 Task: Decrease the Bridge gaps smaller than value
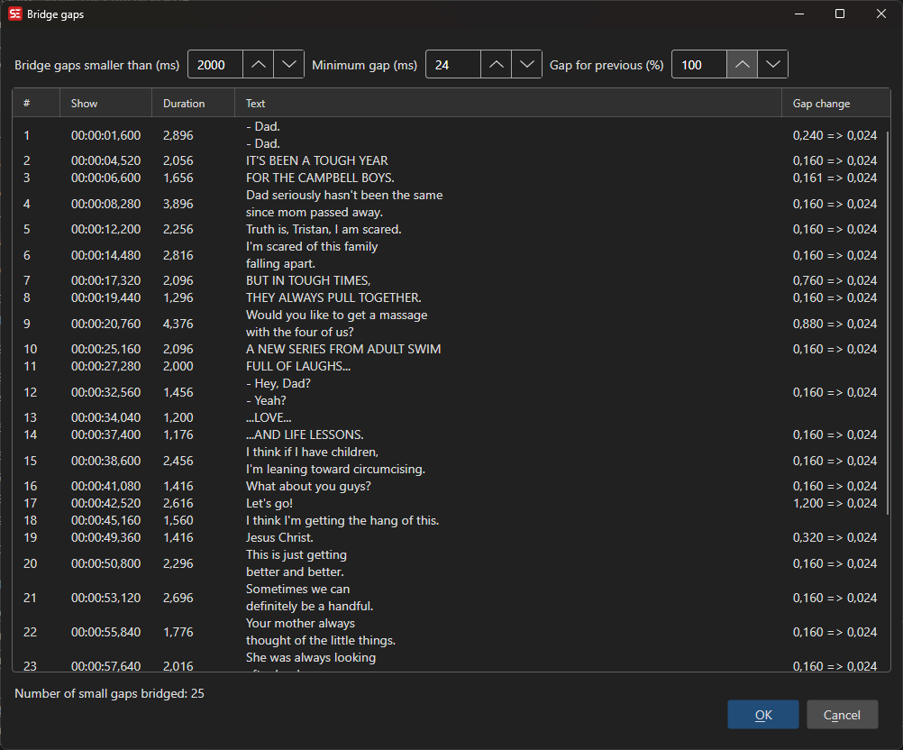[x=288, y=65]
